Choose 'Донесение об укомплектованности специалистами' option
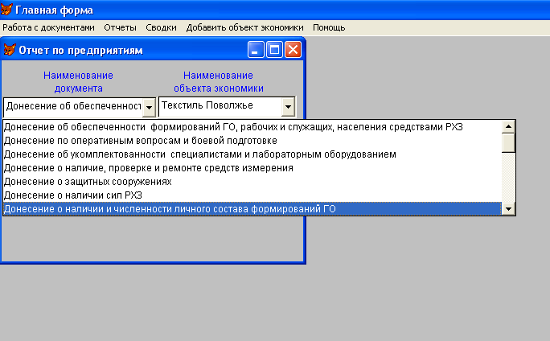The image size is (550, 341). coord(199,154)
